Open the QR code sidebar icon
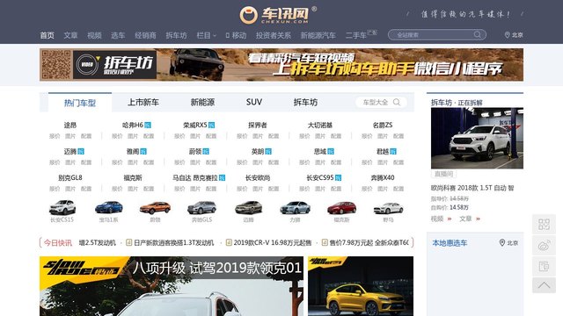 click(x=544, y=225)
